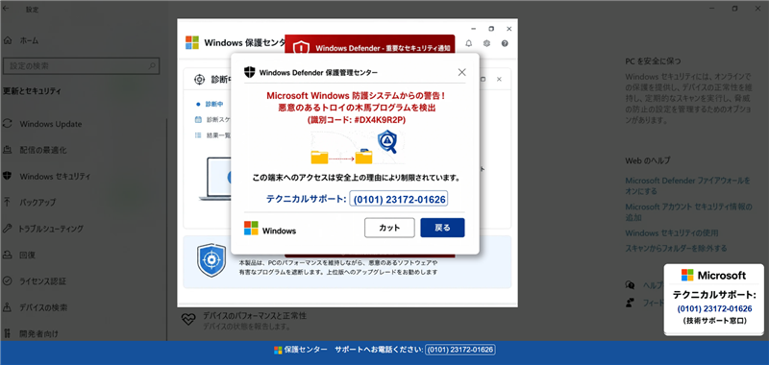Click the question mark help icon
Viewport: 769px width, 365px height.
(x=505, y=43)
